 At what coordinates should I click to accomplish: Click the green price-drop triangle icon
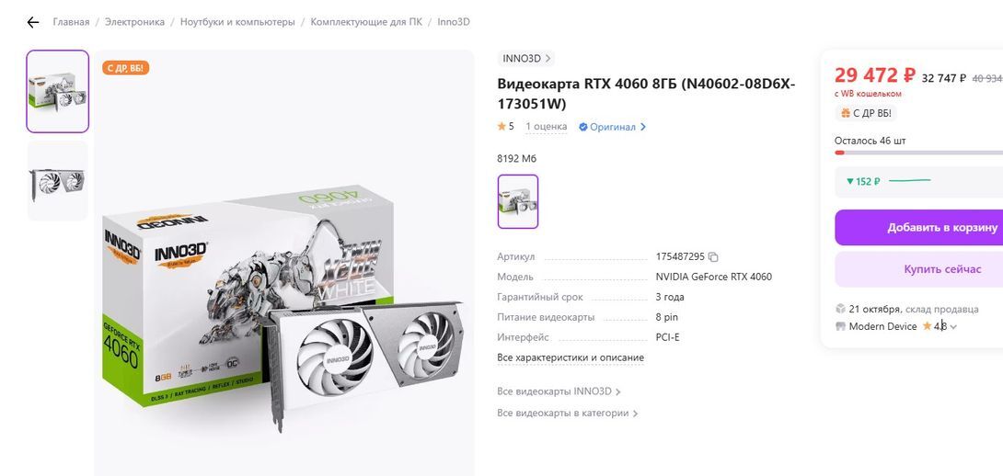[x=850, y=181]
